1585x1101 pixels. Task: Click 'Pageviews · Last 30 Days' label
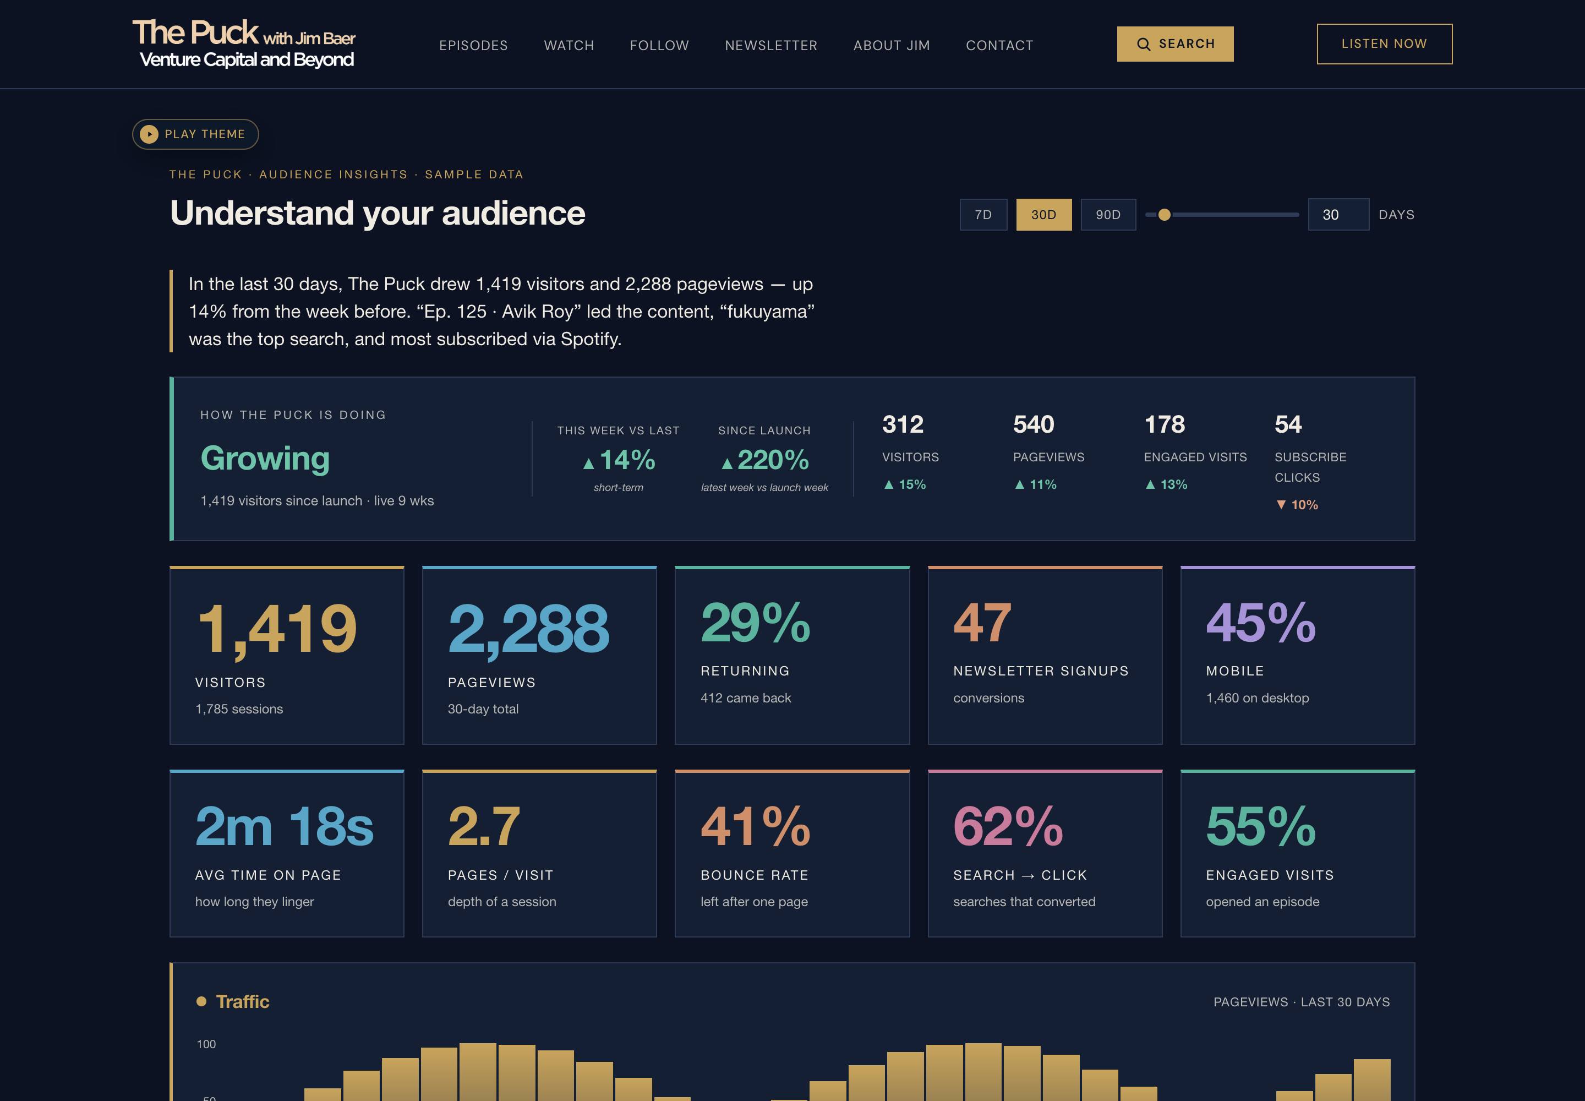[x=1301, y=1002]
